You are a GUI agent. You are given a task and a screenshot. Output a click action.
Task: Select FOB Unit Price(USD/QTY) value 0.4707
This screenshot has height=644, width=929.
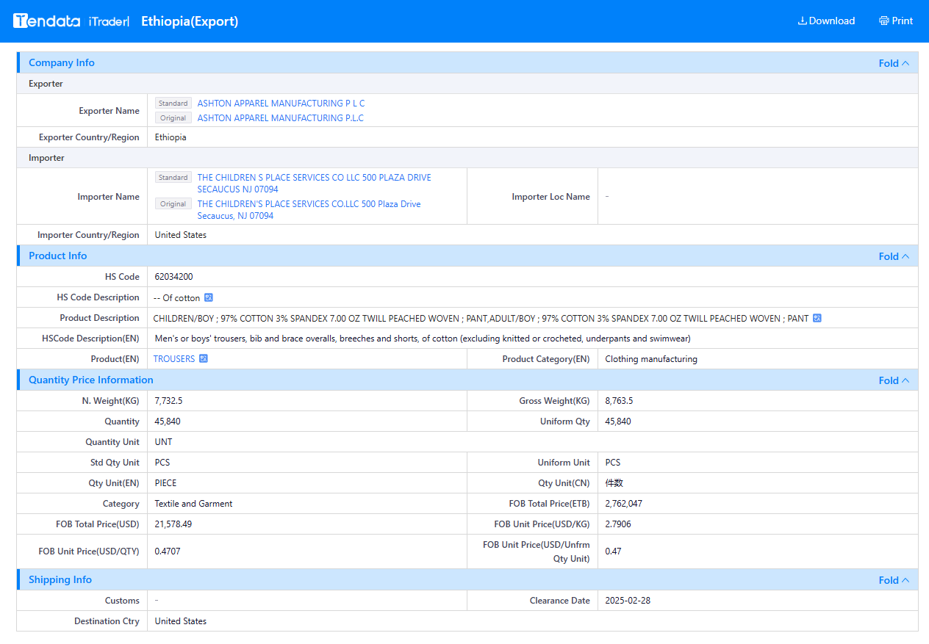click(x=168, y=551)
